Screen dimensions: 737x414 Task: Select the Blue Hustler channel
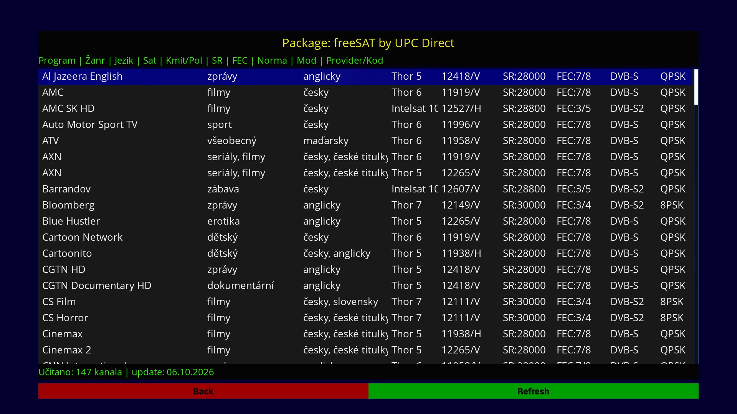pyautogui.click(x=365, y=221)
